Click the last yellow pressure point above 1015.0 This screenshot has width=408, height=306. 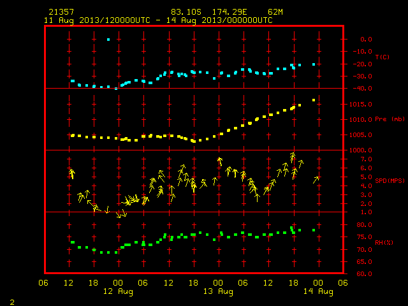pos(314,100)
